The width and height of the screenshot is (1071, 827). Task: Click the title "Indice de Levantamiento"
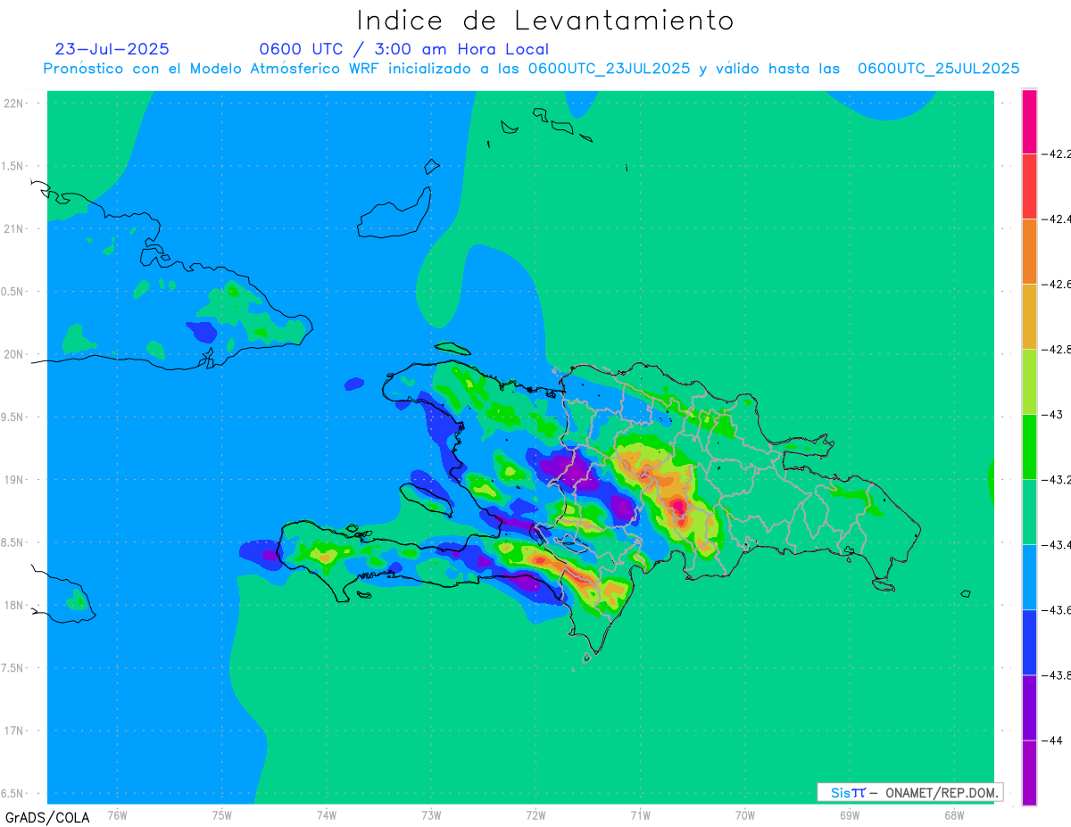[545, 21]
